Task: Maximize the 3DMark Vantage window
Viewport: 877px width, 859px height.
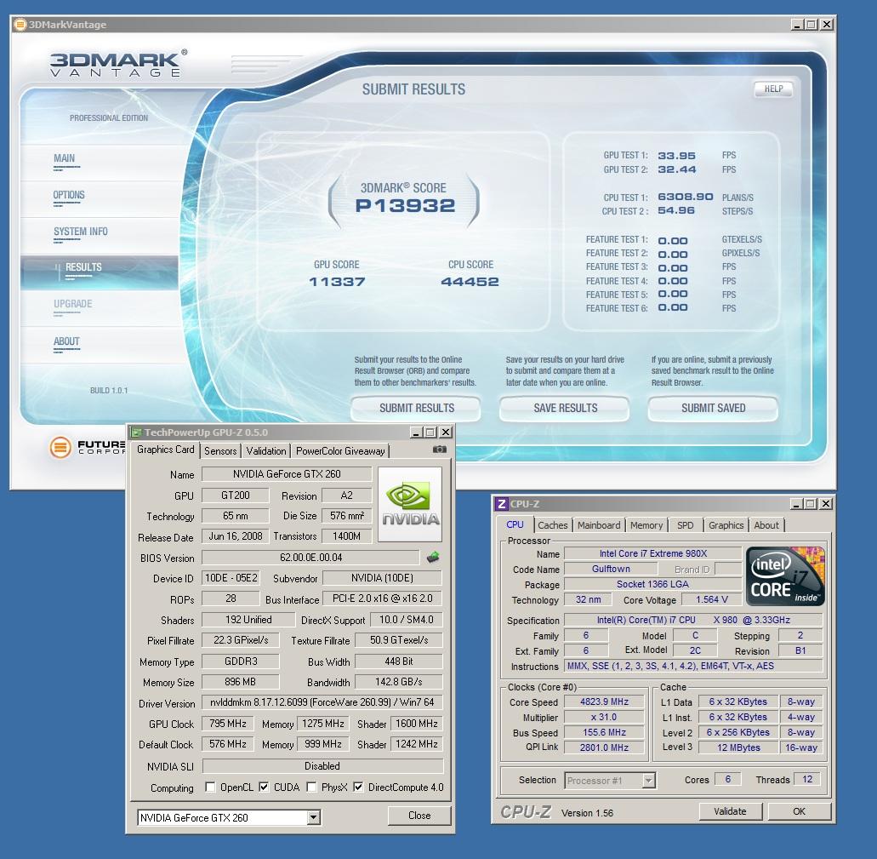Action: pos(812,25)
